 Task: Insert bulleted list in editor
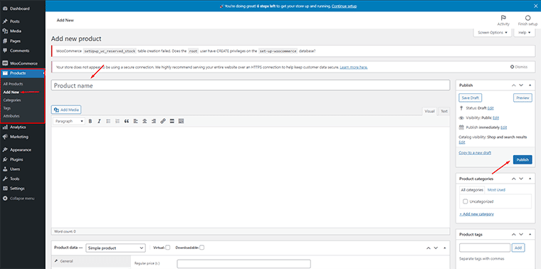(x=108, y=121)
